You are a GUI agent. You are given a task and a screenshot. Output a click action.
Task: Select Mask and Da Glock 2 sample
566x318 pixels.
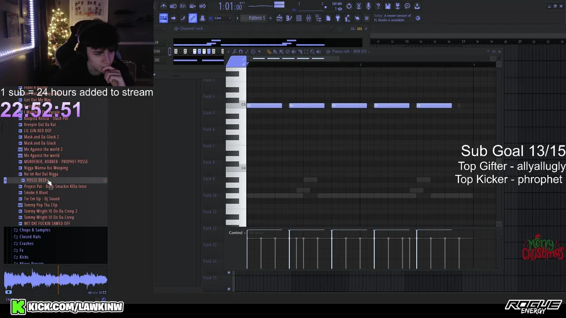pos(41,137)
